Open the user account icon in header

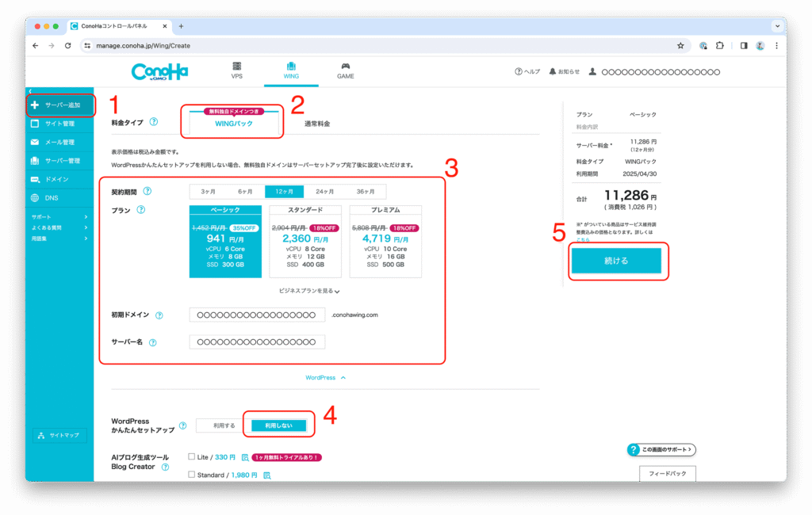click(592, 72)
